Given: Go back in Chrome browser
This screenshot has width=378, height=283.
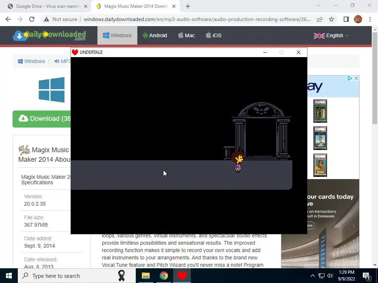Looking at the screenshot, I should (x=8, y=19).
